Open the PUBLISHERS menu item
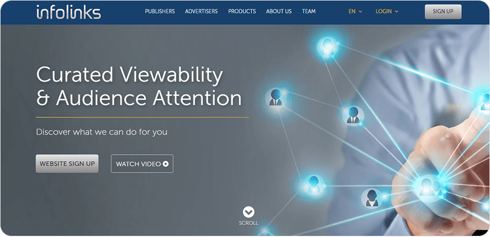Screen dimensions: 490x237 click(160, 12)
